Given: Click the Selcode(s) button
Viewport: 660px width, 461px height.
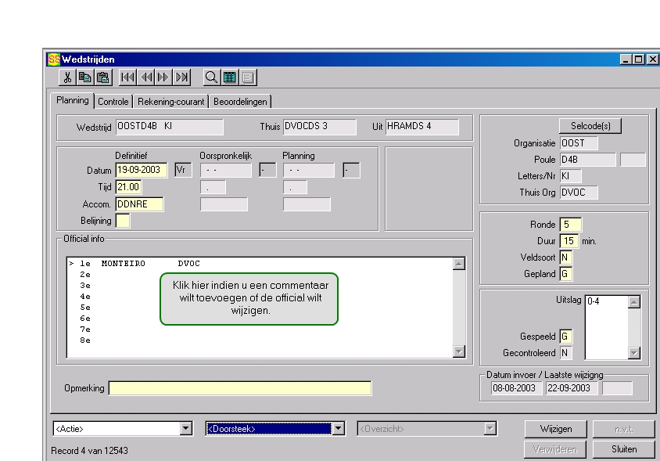Looking at the screenshot, I should click(590, 126).
